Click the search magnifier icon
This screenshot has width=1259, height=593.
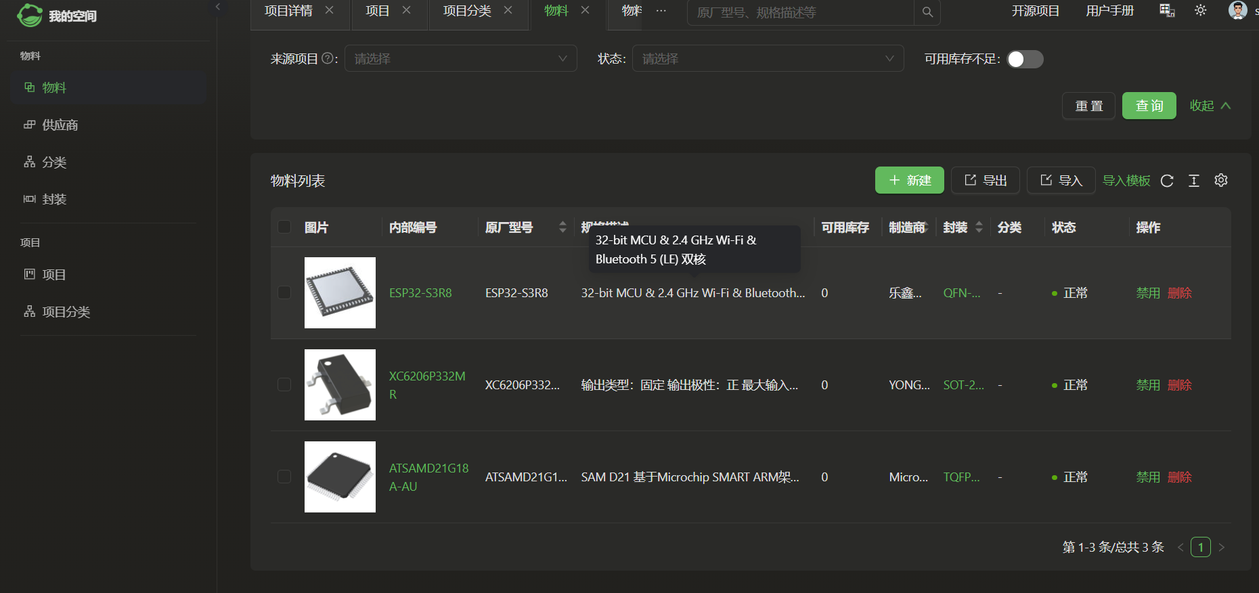pos(927,12)
